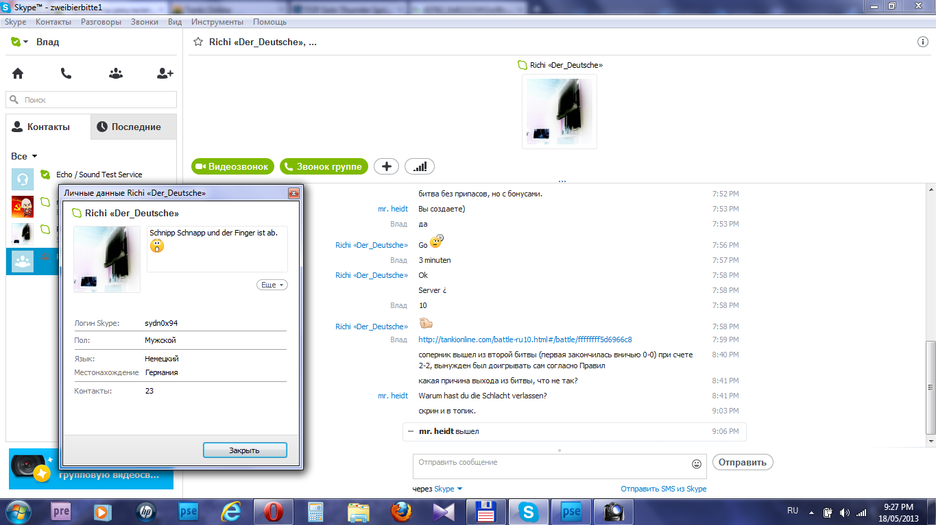Click the surprised emoticon in profile mood
Image resolution: width=936 pixels, height=525 pixels.
click(158, 246)
